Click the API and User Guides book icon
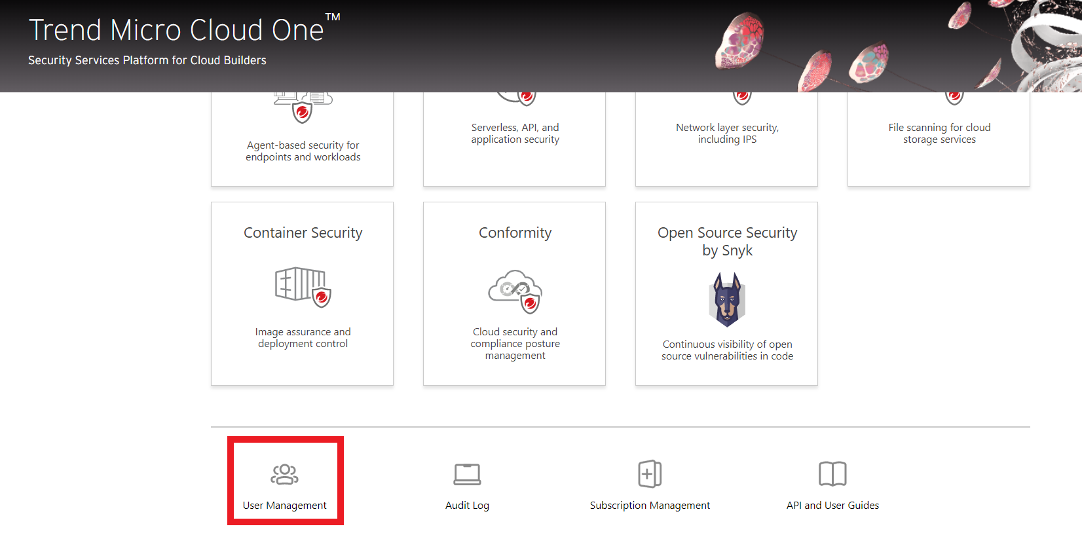1082x537 pixels. [x=832, y=473]
